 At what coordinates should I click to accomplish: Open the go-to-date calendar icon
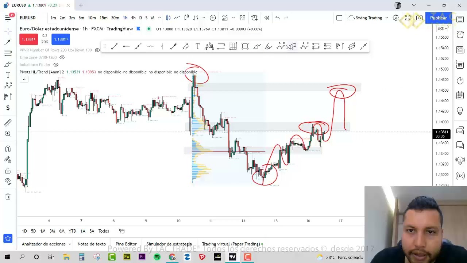tap(121, 231)
